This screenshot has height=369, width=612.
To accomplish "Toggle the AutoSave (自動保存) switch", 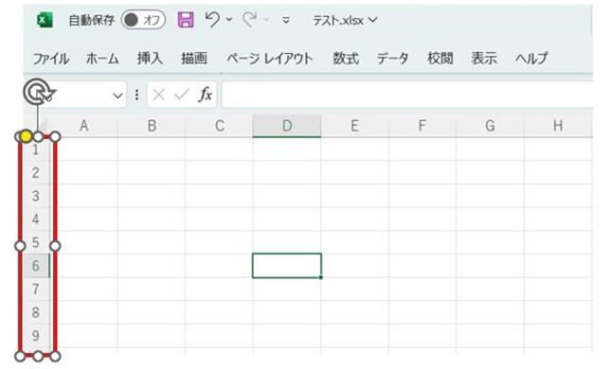I will tap(143, 20).
